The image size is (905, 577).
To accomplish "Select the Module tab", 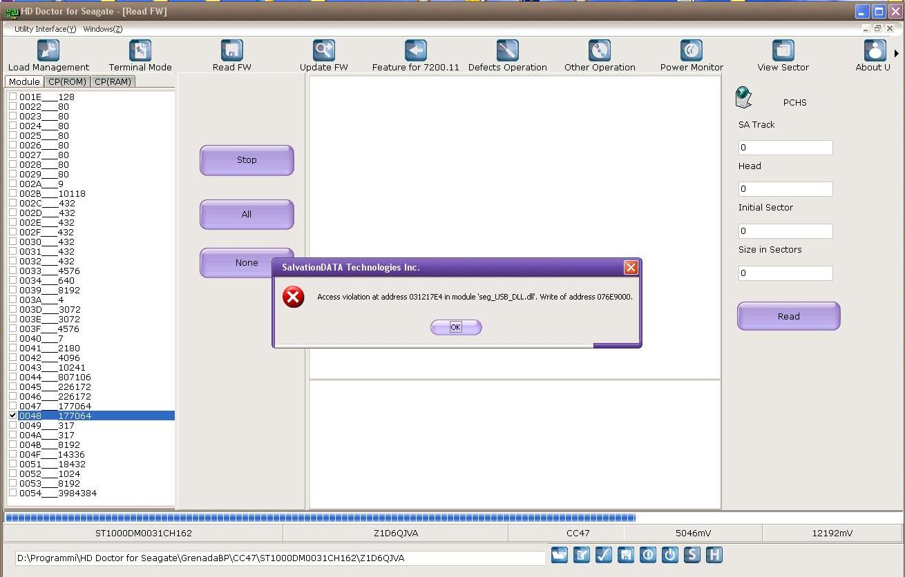I will coord(24,81).
